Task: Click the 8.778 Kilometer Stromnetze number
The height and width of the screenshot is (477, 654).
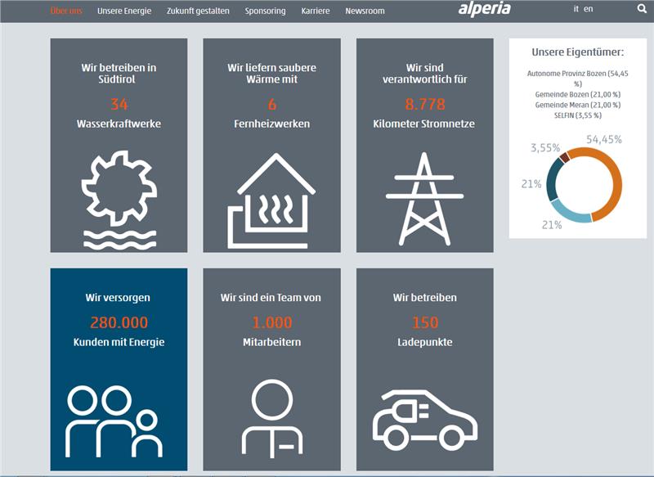Action: click(424, 104)
